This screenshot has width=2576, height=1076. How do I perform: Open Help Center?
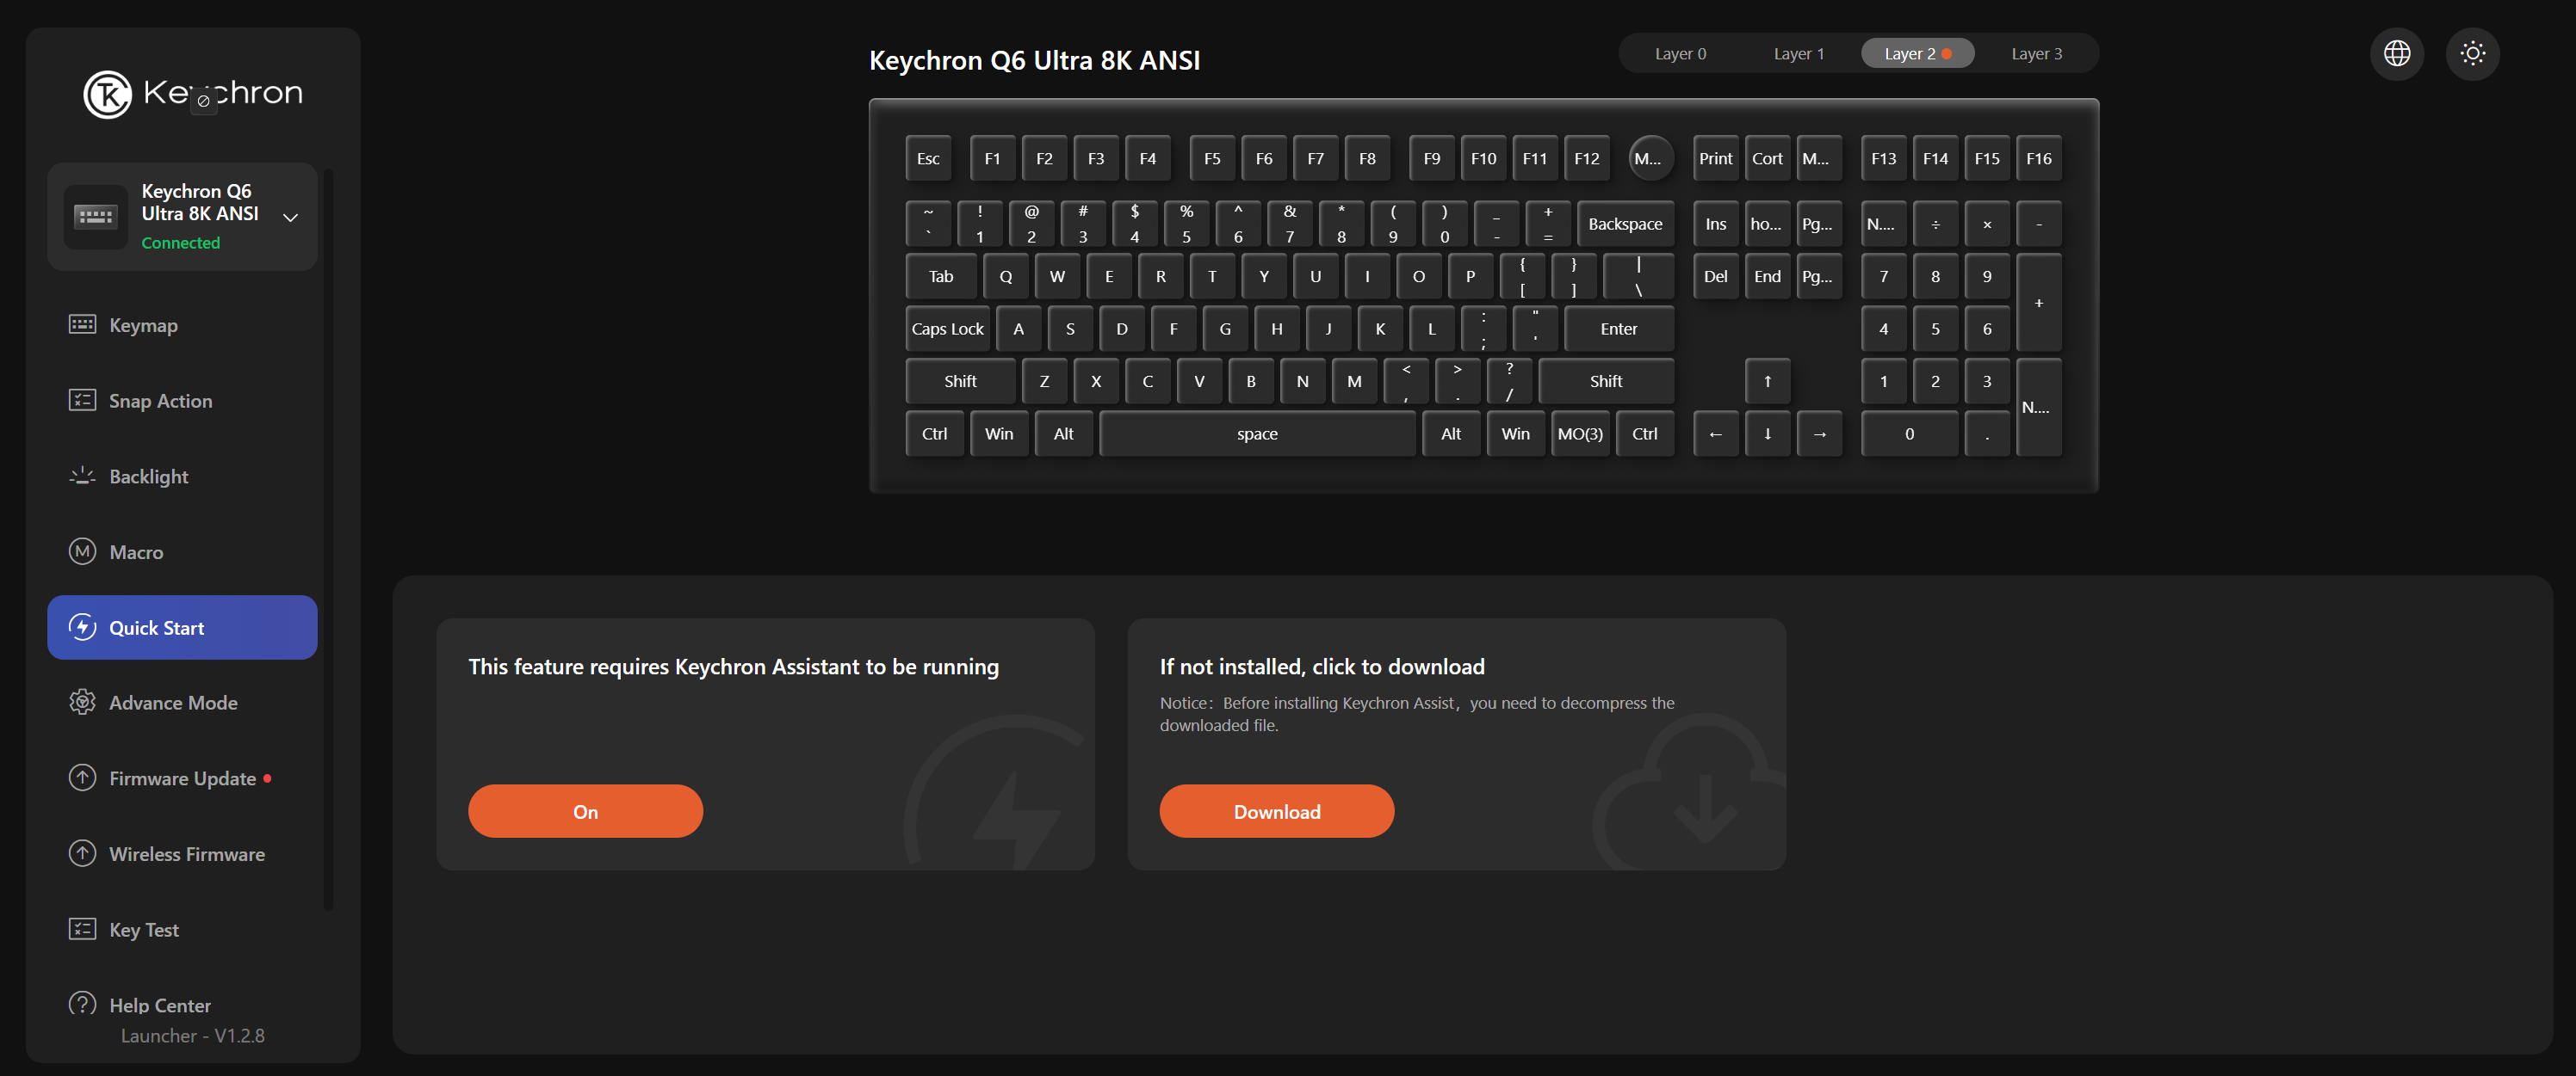(159, 1004)
